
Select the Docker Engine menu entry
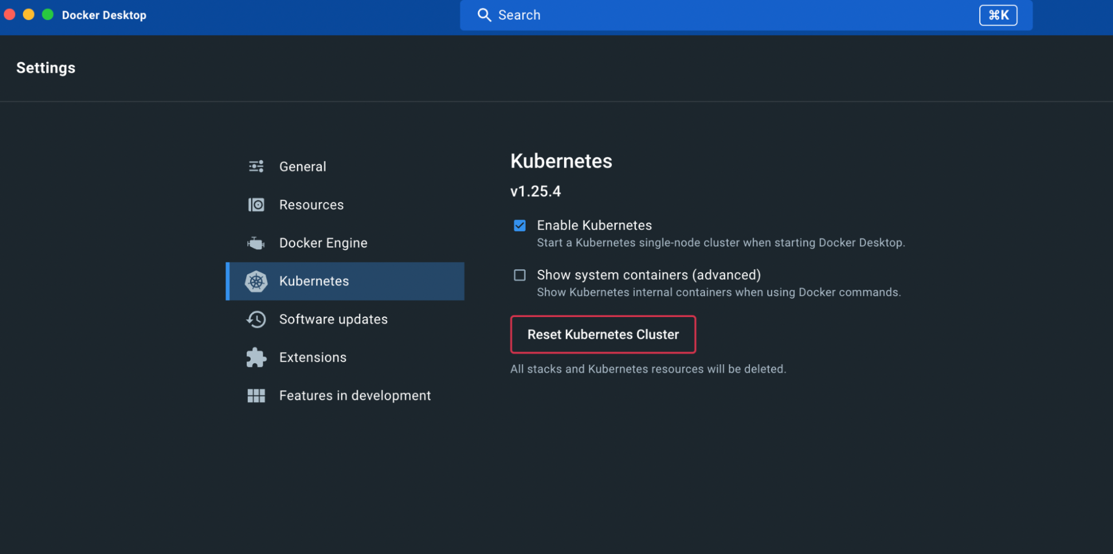click(323, 243)
